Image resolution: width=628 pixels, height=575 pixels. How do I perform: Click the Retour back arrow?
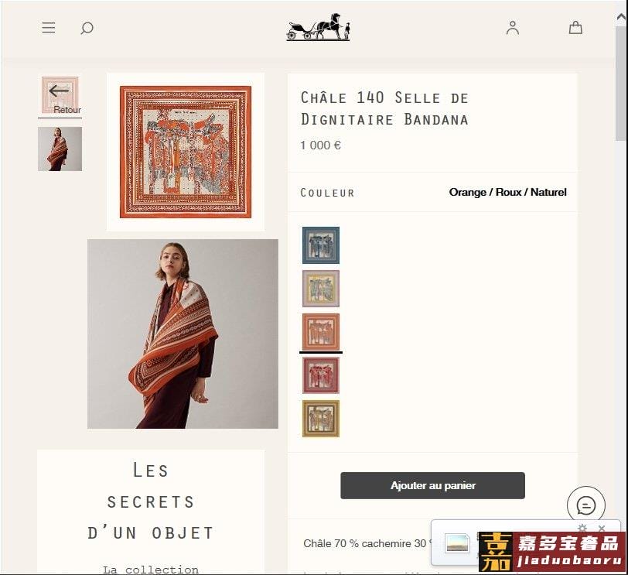pyautogui.click(x=60, y=95)
